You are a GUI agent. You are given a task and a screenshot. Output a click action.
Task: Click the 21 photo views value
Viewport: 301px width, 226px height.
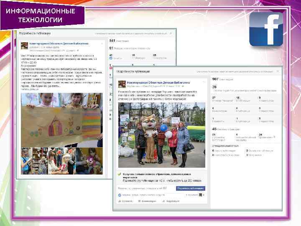tap(214, 135)
